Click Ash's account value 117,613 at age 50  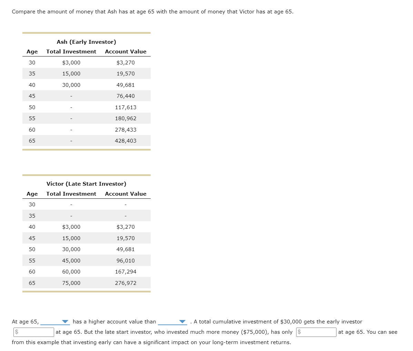point(125,107)
